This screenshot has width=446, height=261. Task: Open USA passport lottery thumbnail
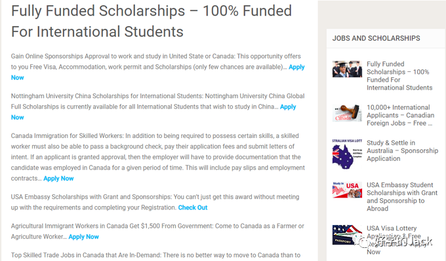click(x=347, y=235)
